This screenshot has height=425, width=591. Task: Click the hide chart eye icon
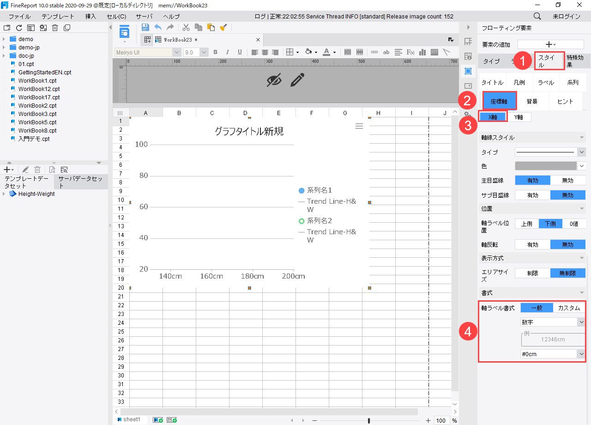click(274, 80)
